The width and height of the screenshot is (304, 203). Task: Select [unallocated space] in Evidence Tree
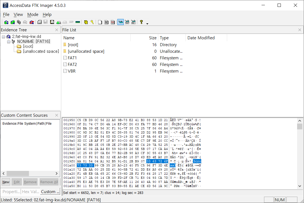click(41, 51)
